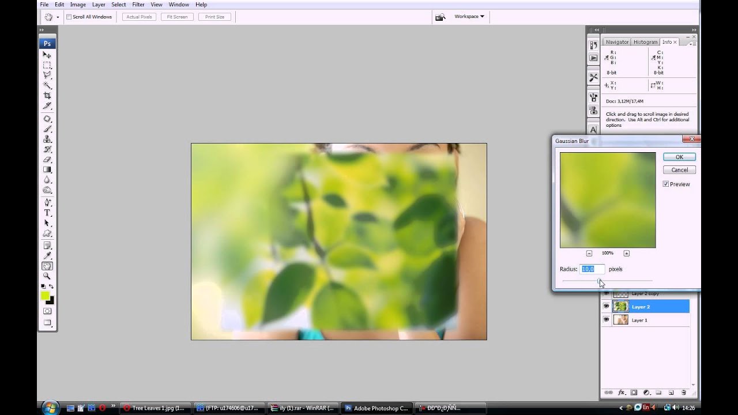Click the Radius slider handle
738x415 pixels.
[x=600, y=282]
